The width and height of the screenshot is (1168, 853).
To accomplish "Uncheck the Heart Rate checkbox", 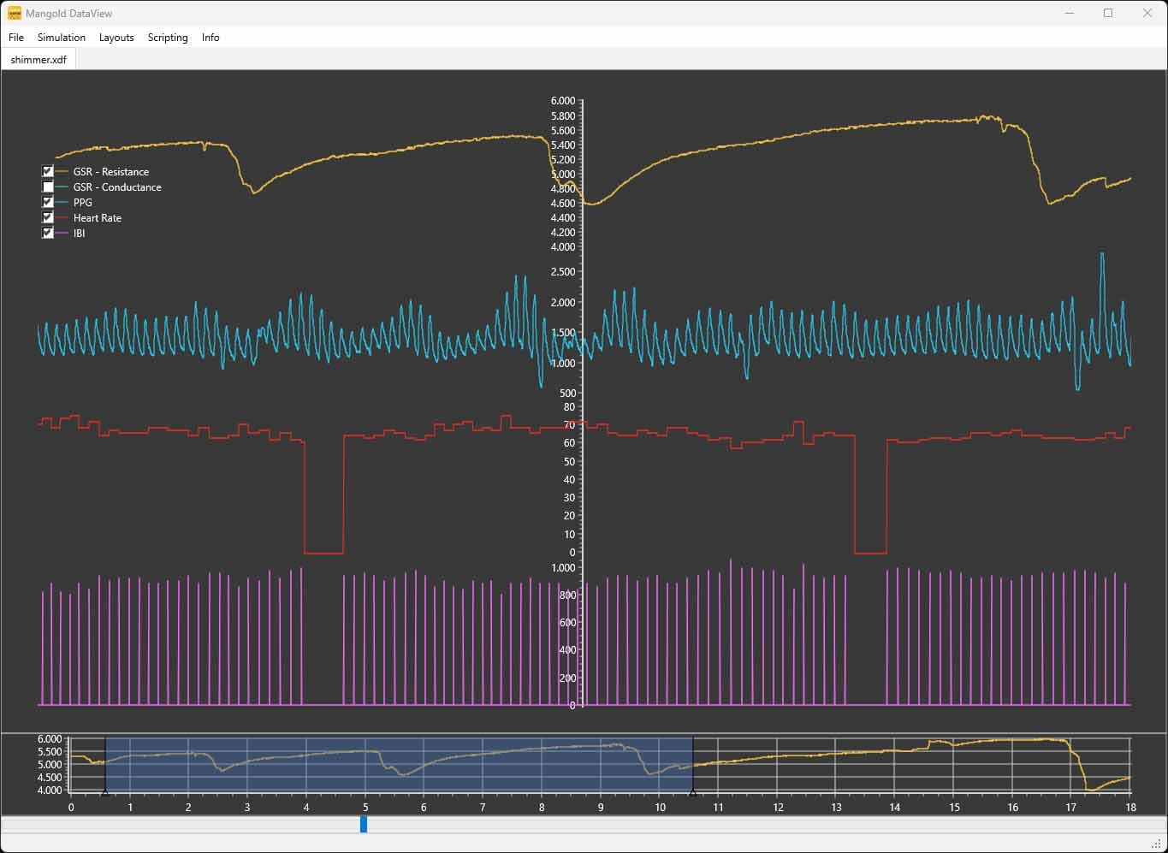I will [48, 218].
